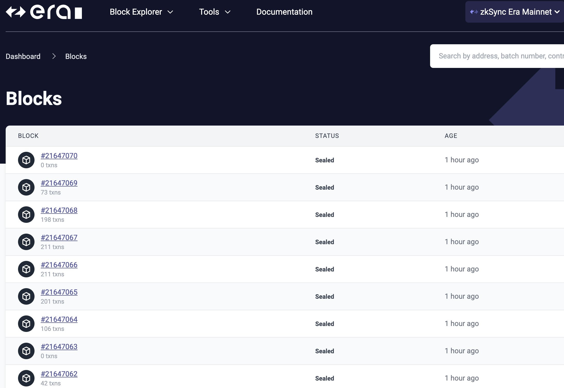Click the '106 txns' count text

pos(53,329)
